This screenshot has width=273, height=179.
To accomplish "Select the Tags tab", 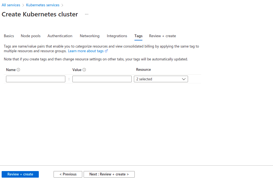I will click(139, 36).
